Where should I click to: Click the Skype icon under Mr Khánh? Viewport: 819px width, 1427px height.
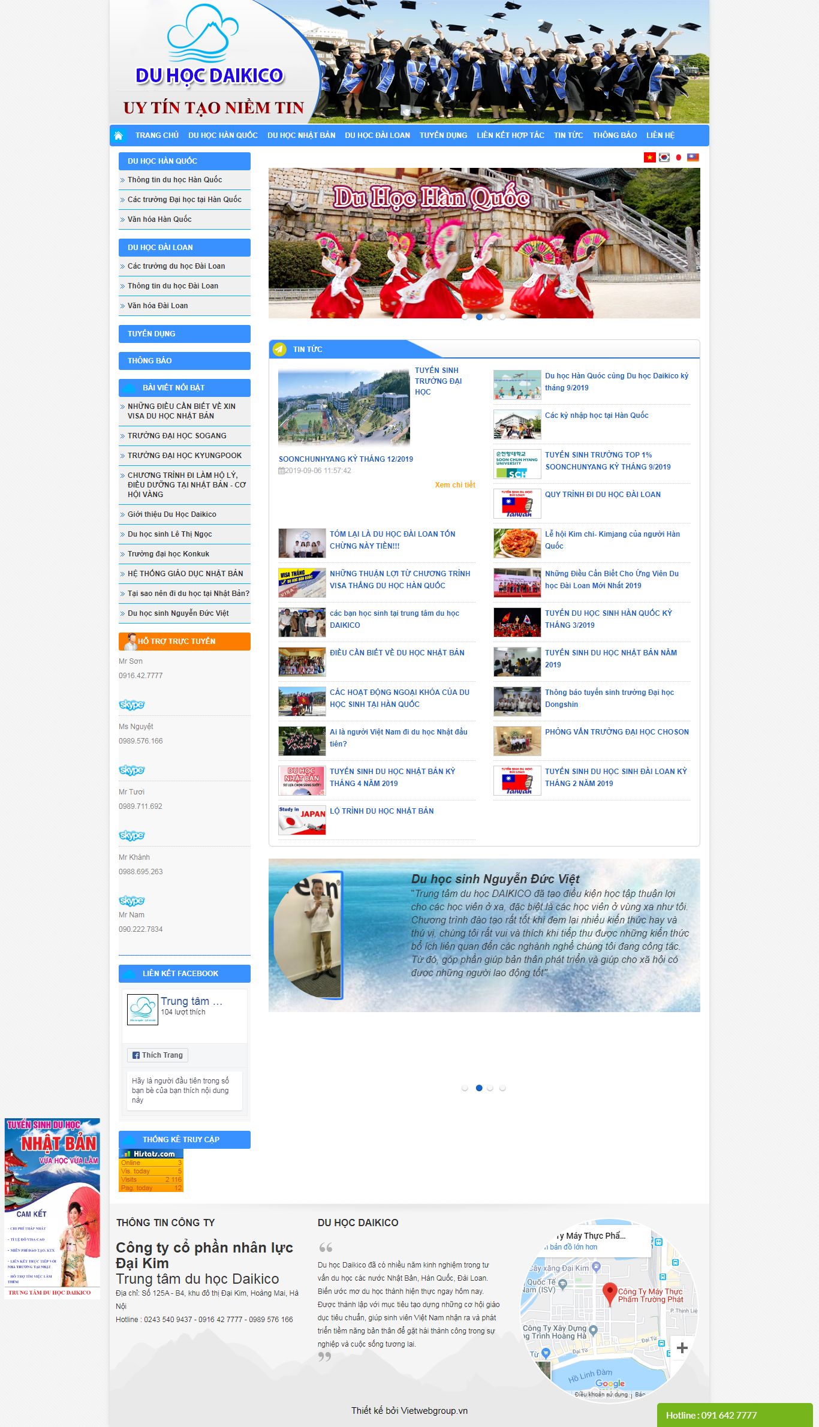click(132, 901)
